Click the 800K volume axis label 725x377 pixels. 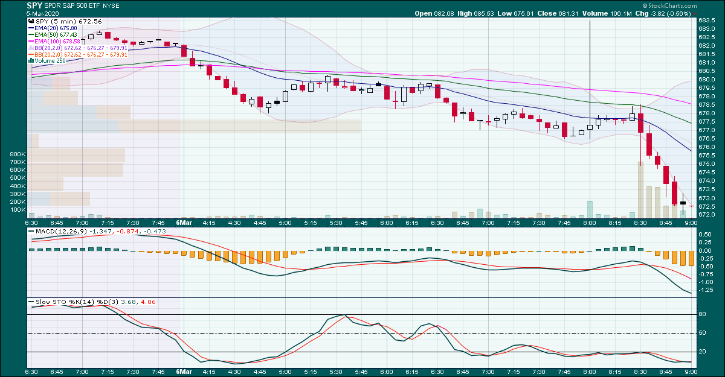point(18,154)
